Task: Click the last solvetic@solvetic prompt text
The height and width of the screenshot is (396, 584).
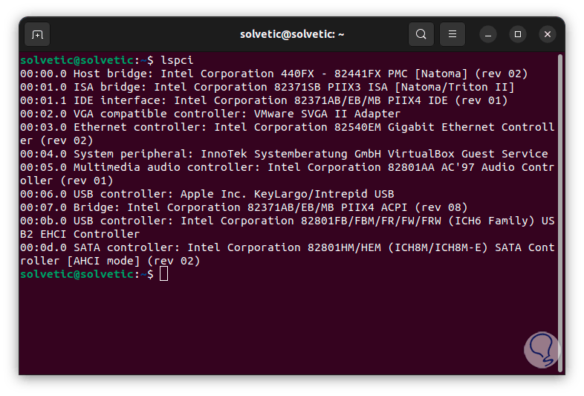Action: [x=77, y=275]
